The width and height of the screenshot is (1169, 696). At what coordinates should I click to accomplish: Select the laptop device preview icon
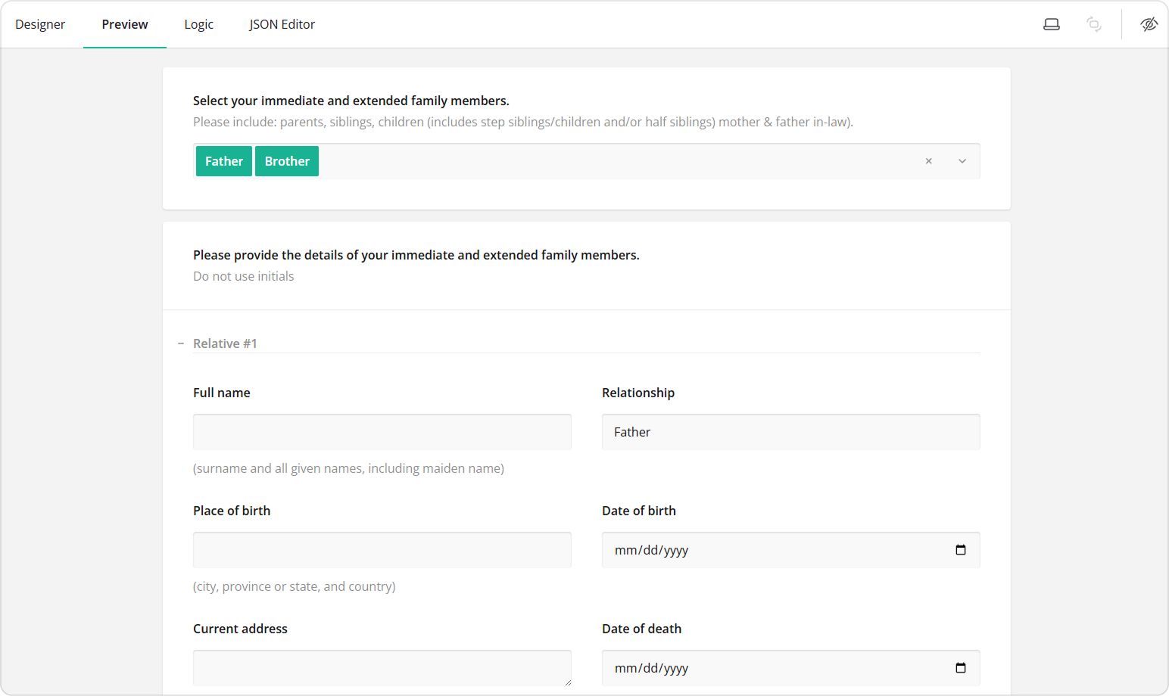tap(1052, 23)
